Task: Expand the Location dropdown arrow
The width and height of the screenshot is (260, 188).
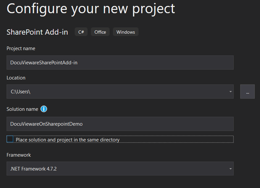Action: [x=230, y=92]
